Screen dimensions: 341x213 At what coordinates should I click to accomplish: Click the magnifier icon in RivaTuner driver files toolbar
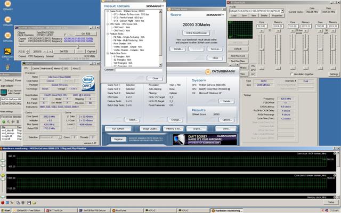click(x=9, y=122)
